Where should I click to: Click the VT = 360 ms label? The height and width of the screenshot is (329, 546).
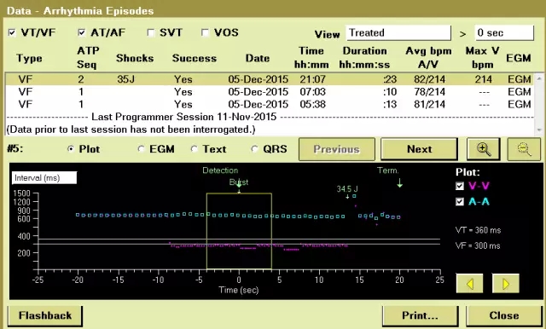478,230
